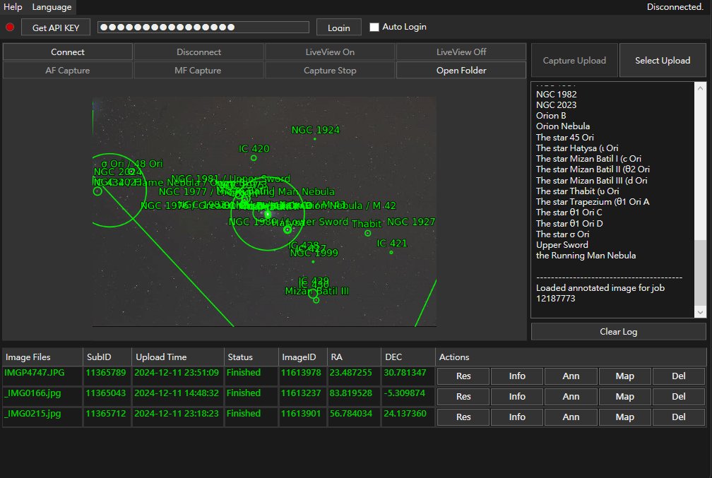
Task: Open the Language menu
Action: click(52, 7)
